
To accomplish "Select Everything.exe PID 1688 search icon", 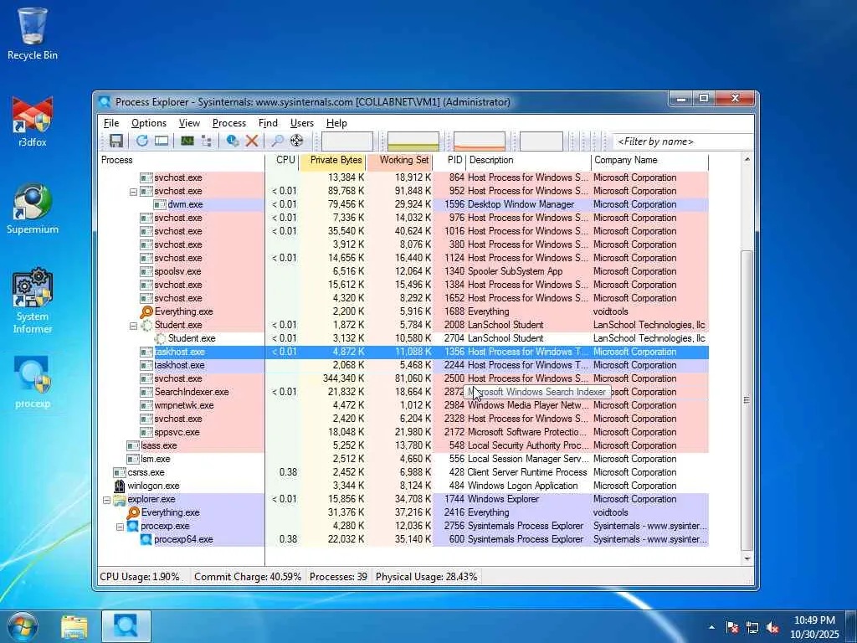I will 146,311.
